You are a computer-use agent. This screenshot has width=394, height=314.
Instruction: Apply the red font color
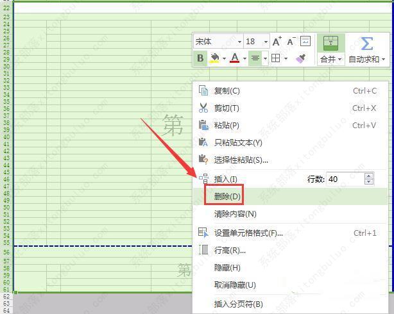(234, 58)
